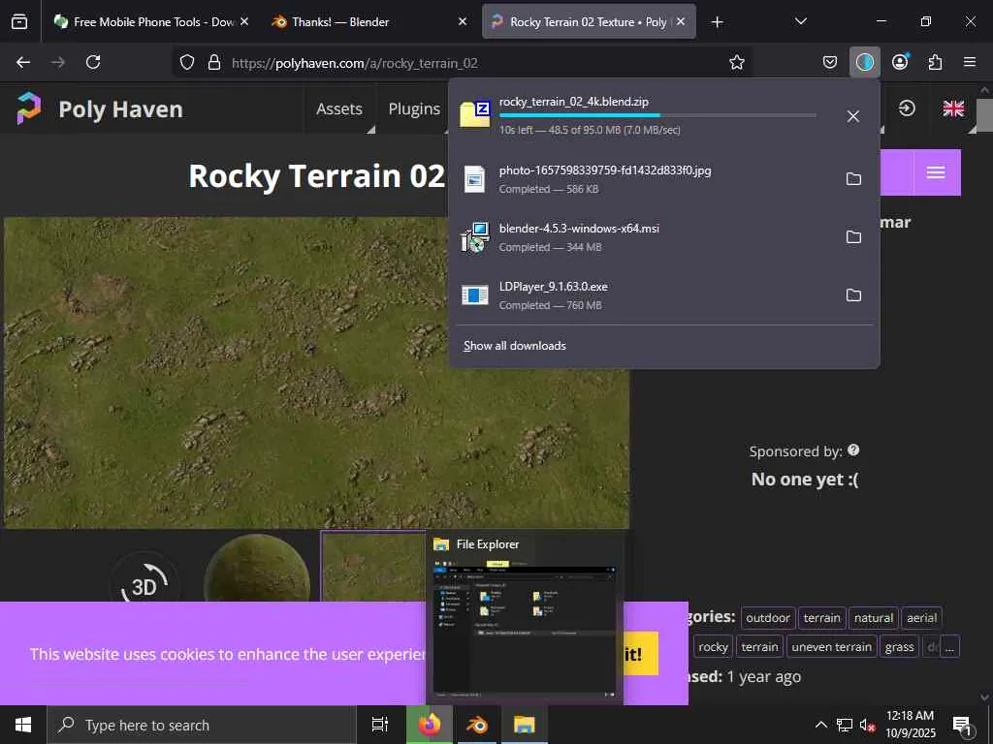Open the purple hamburger download options button
This screenshot has height=744, width=993.
click(937, 172)
